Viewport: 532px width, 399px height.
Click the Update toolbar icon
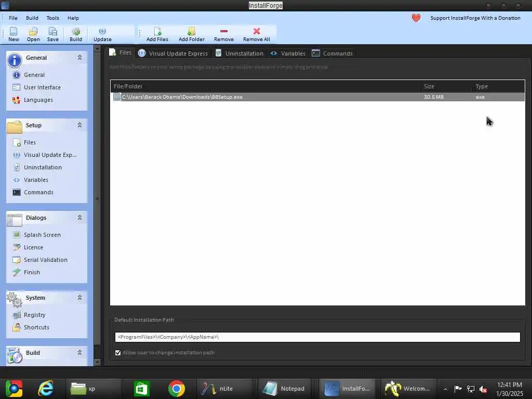coord(102,34)
